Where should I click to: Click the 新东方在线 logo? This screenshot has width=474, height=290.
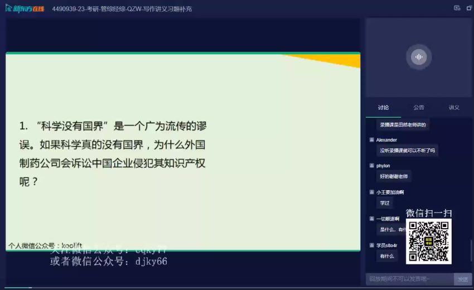tap(25, 8)
